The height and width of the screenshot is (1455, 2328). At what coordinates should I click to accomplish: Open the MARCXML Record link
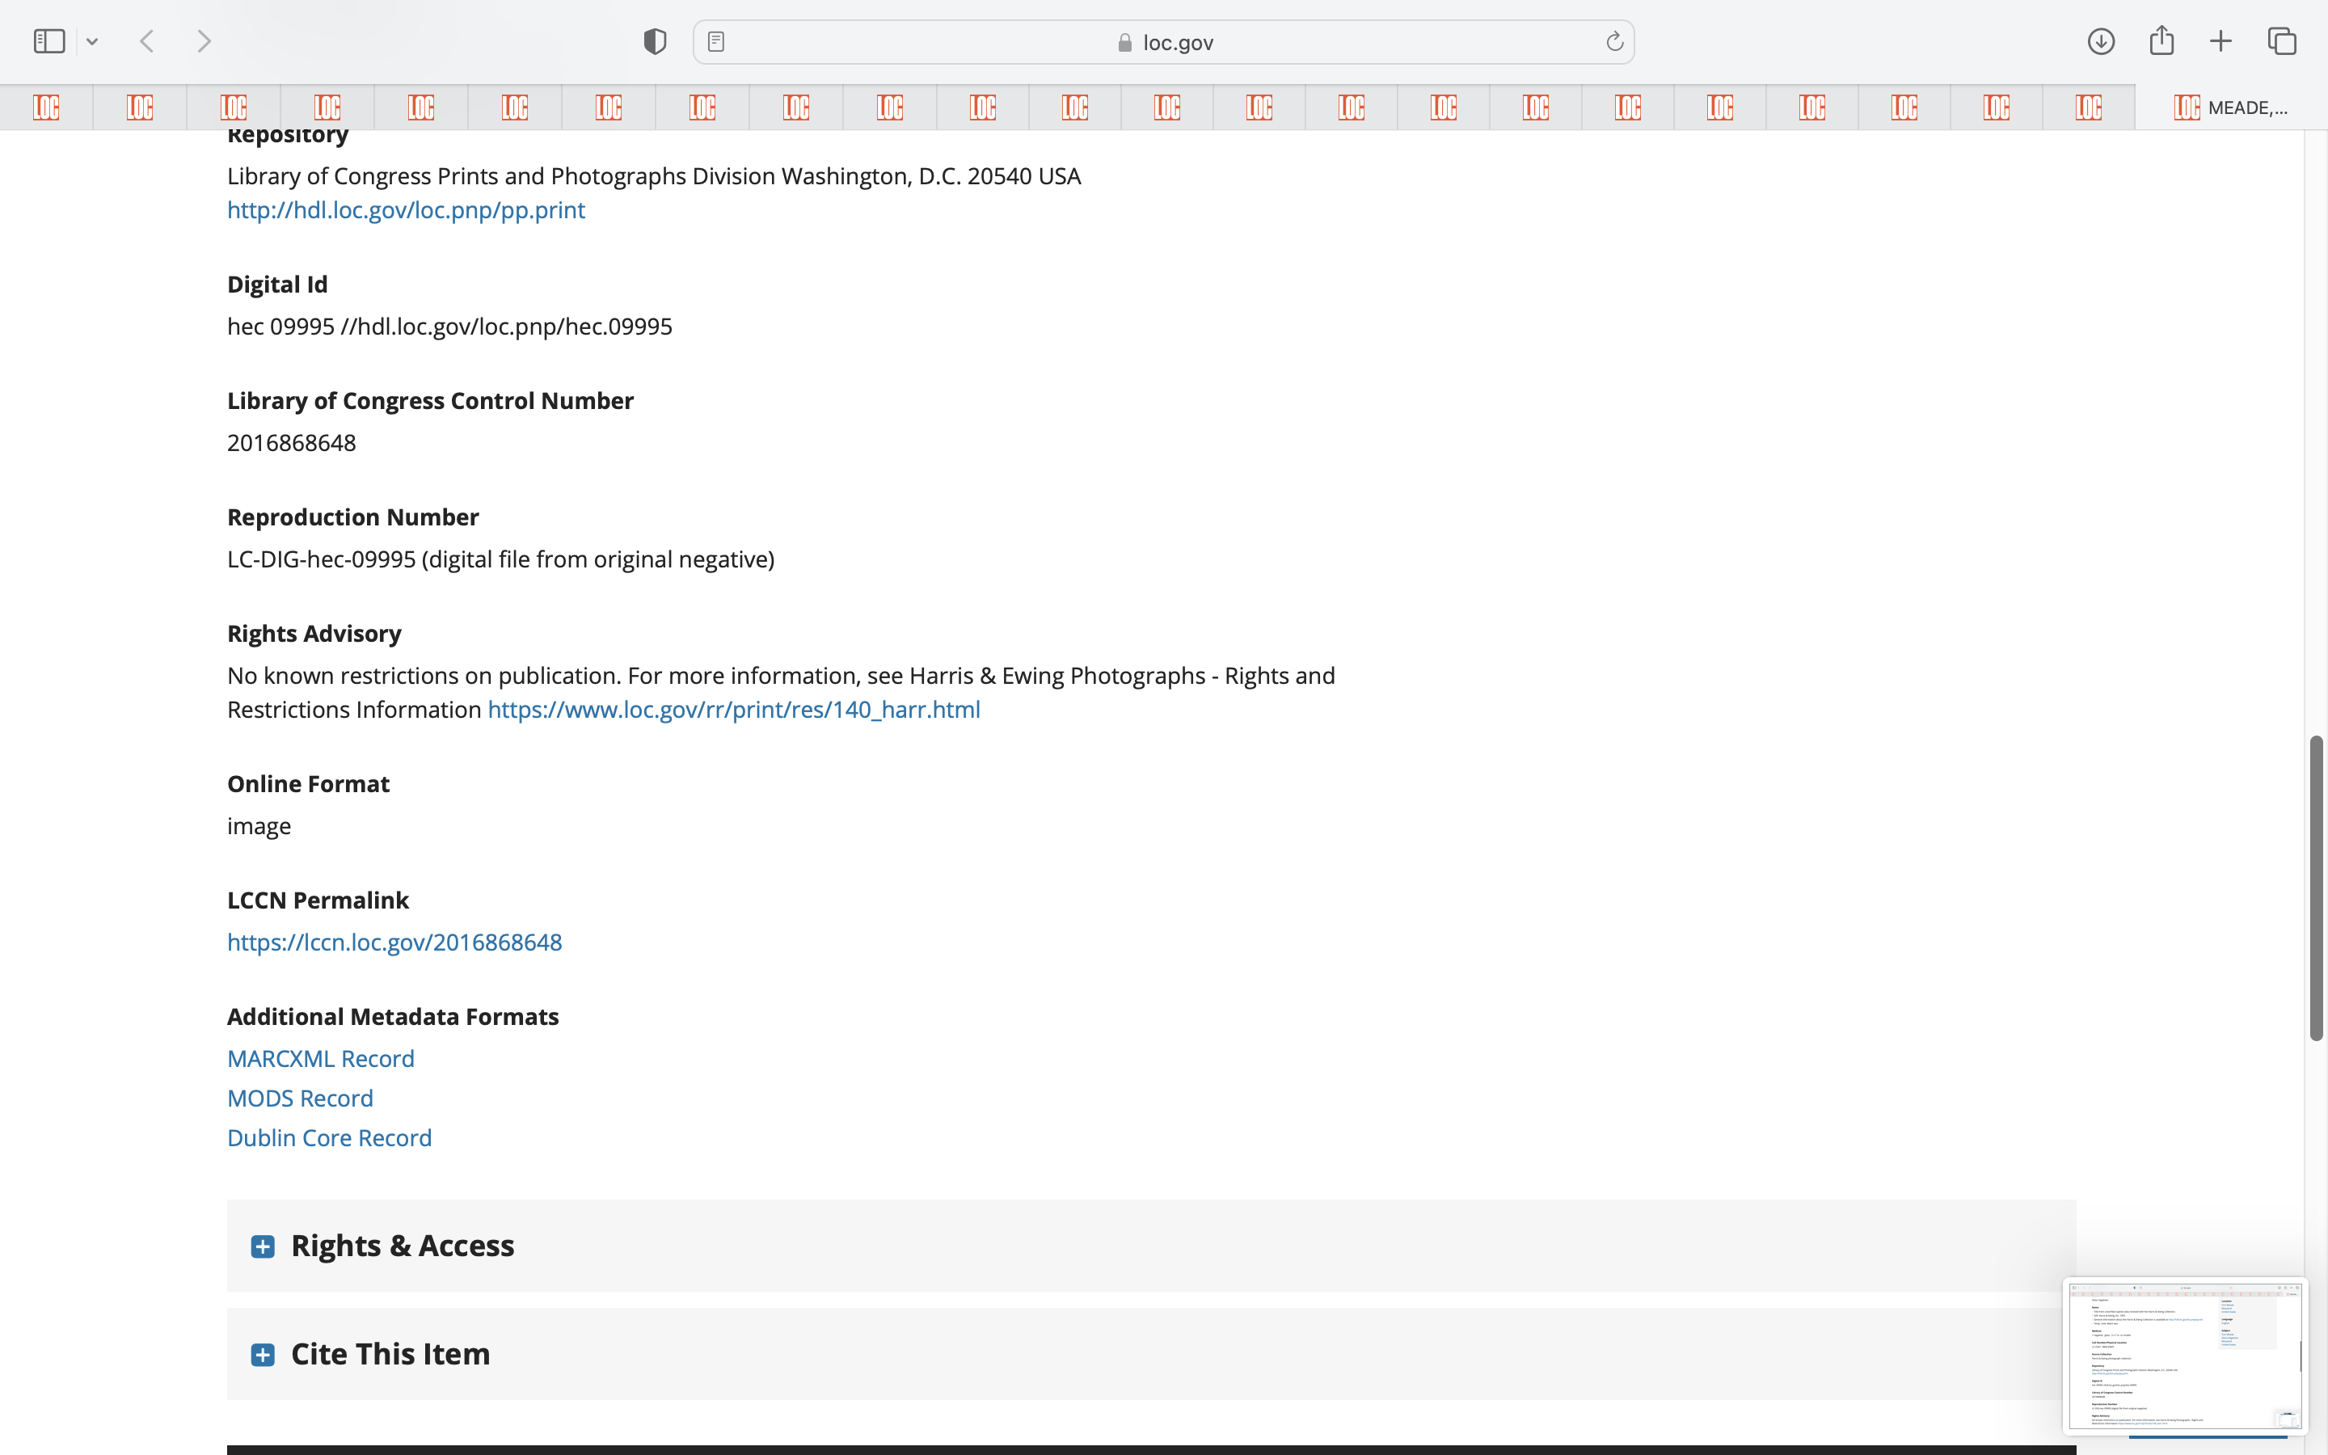pyautogui.click(x=320, y=1059)
